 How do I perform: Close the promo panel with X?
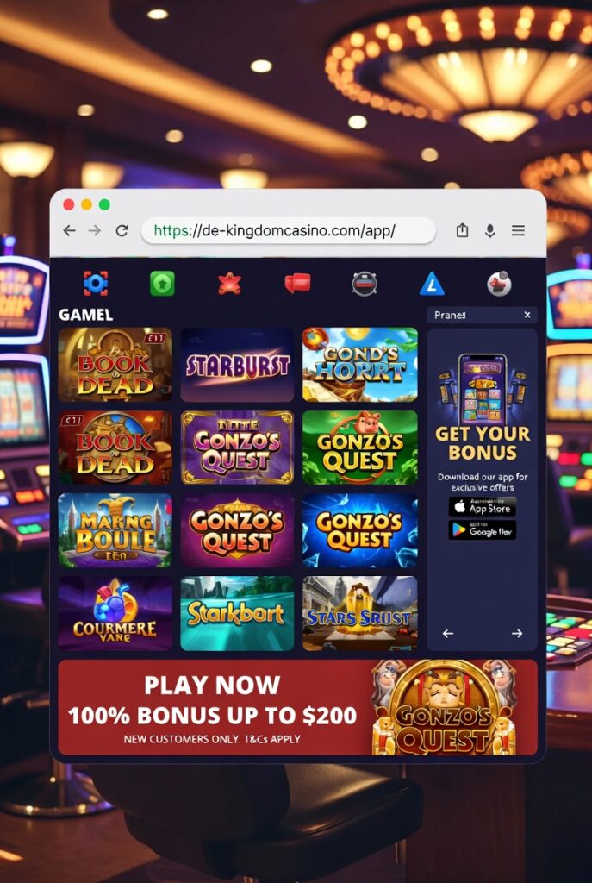[x=527, y=315]
